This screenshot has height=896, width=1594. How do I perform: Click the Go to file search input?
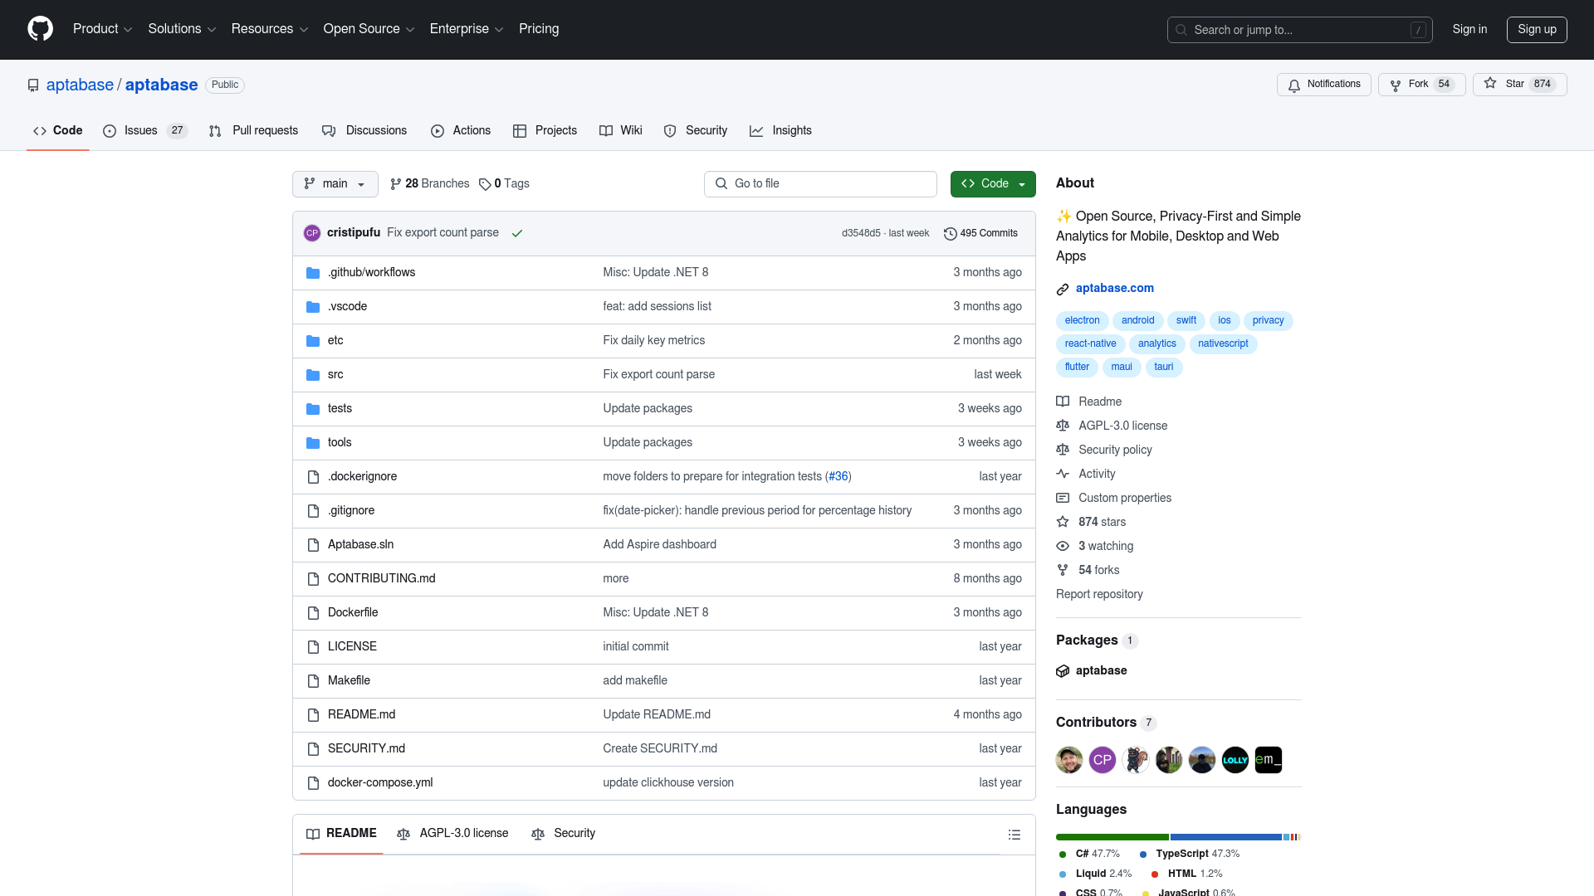pos(820,183)
